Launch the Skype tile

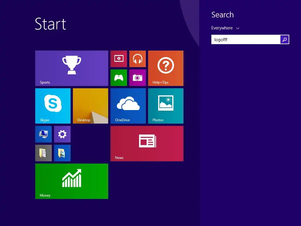tap(53, 106)
